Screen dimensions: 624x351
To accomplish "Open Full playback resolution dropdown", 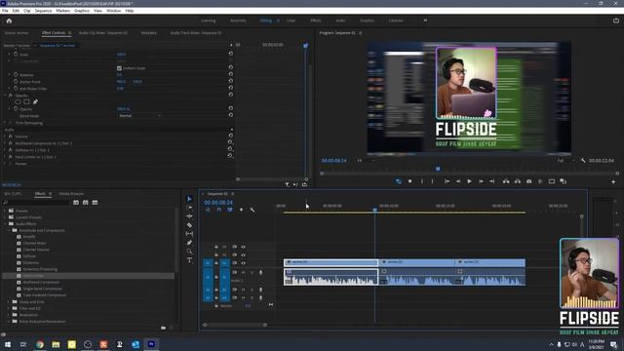I will pos(565,161).
